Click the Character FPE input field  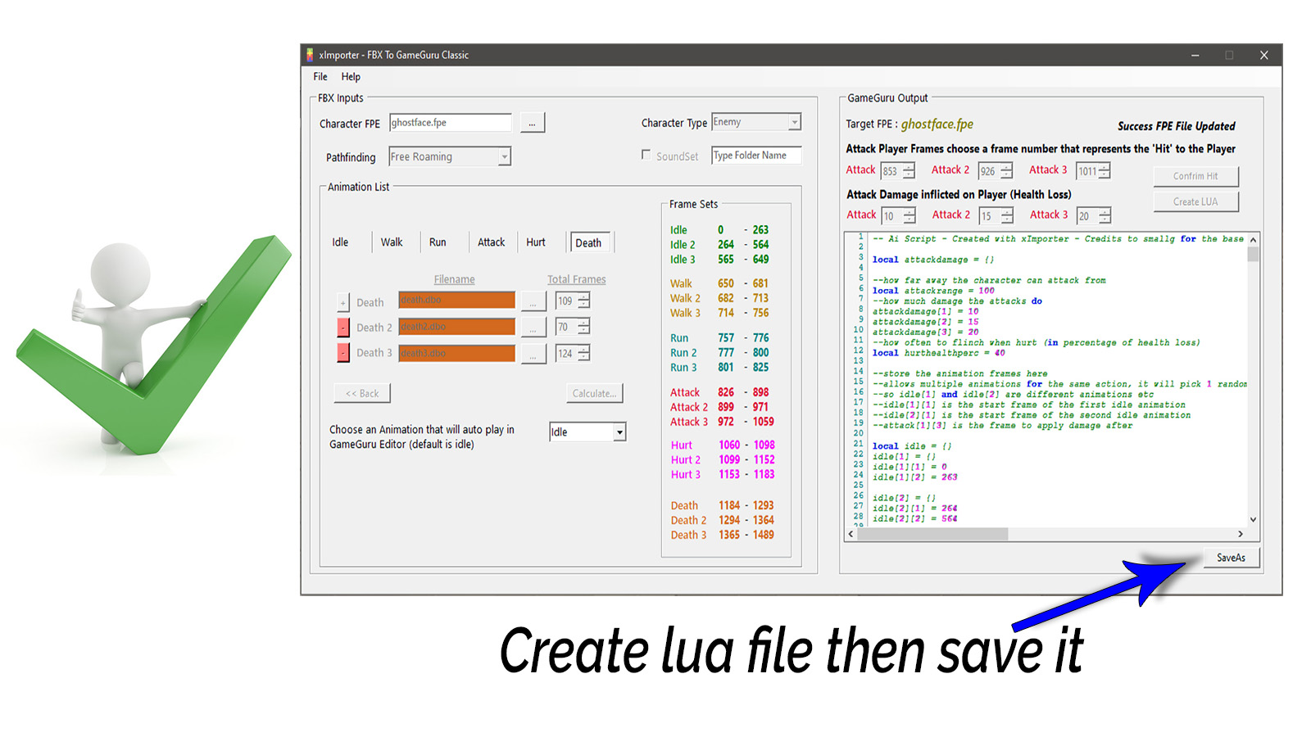tap(451, 123)
